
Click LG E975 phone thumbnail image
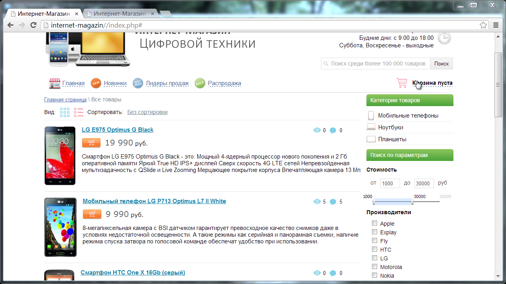pos(60,156)
